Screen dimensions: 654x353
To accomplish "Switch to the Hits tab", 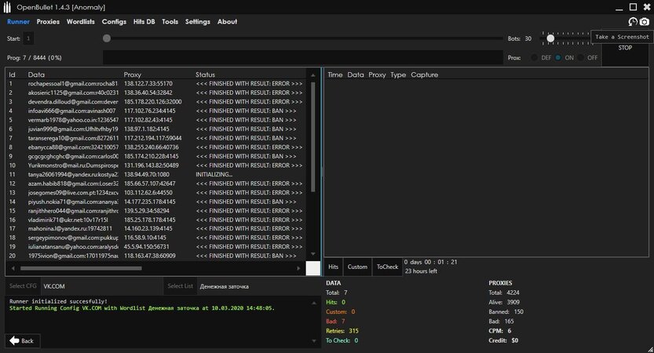I will (x=333, y=267).
